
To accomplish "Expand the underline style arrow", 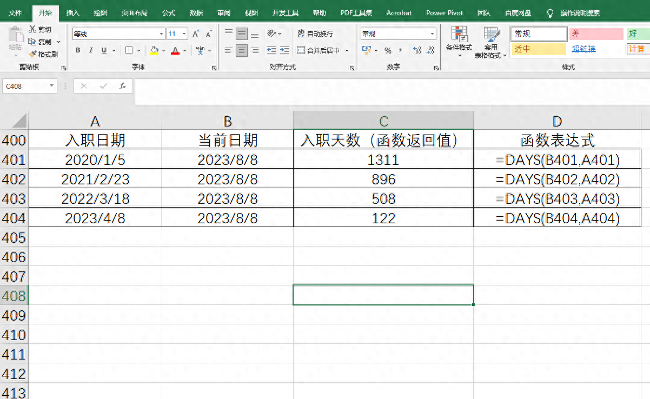I will click(x=114, y=50).
